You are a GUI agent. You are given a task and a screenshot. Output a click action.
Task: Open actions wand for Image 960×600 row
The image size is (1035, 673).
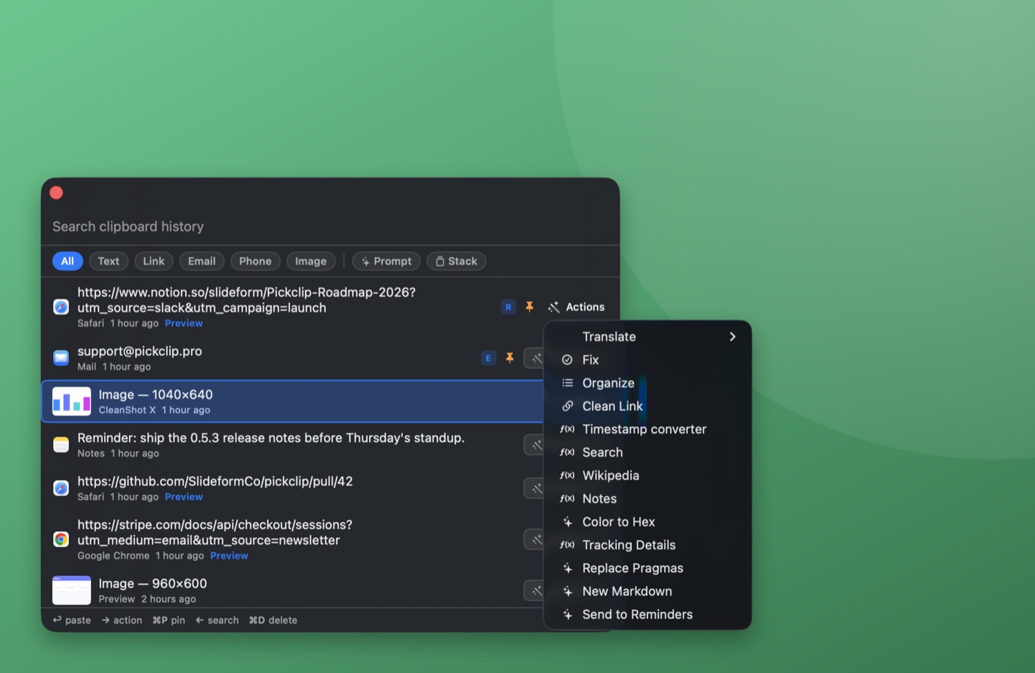(x=535, y=590)
